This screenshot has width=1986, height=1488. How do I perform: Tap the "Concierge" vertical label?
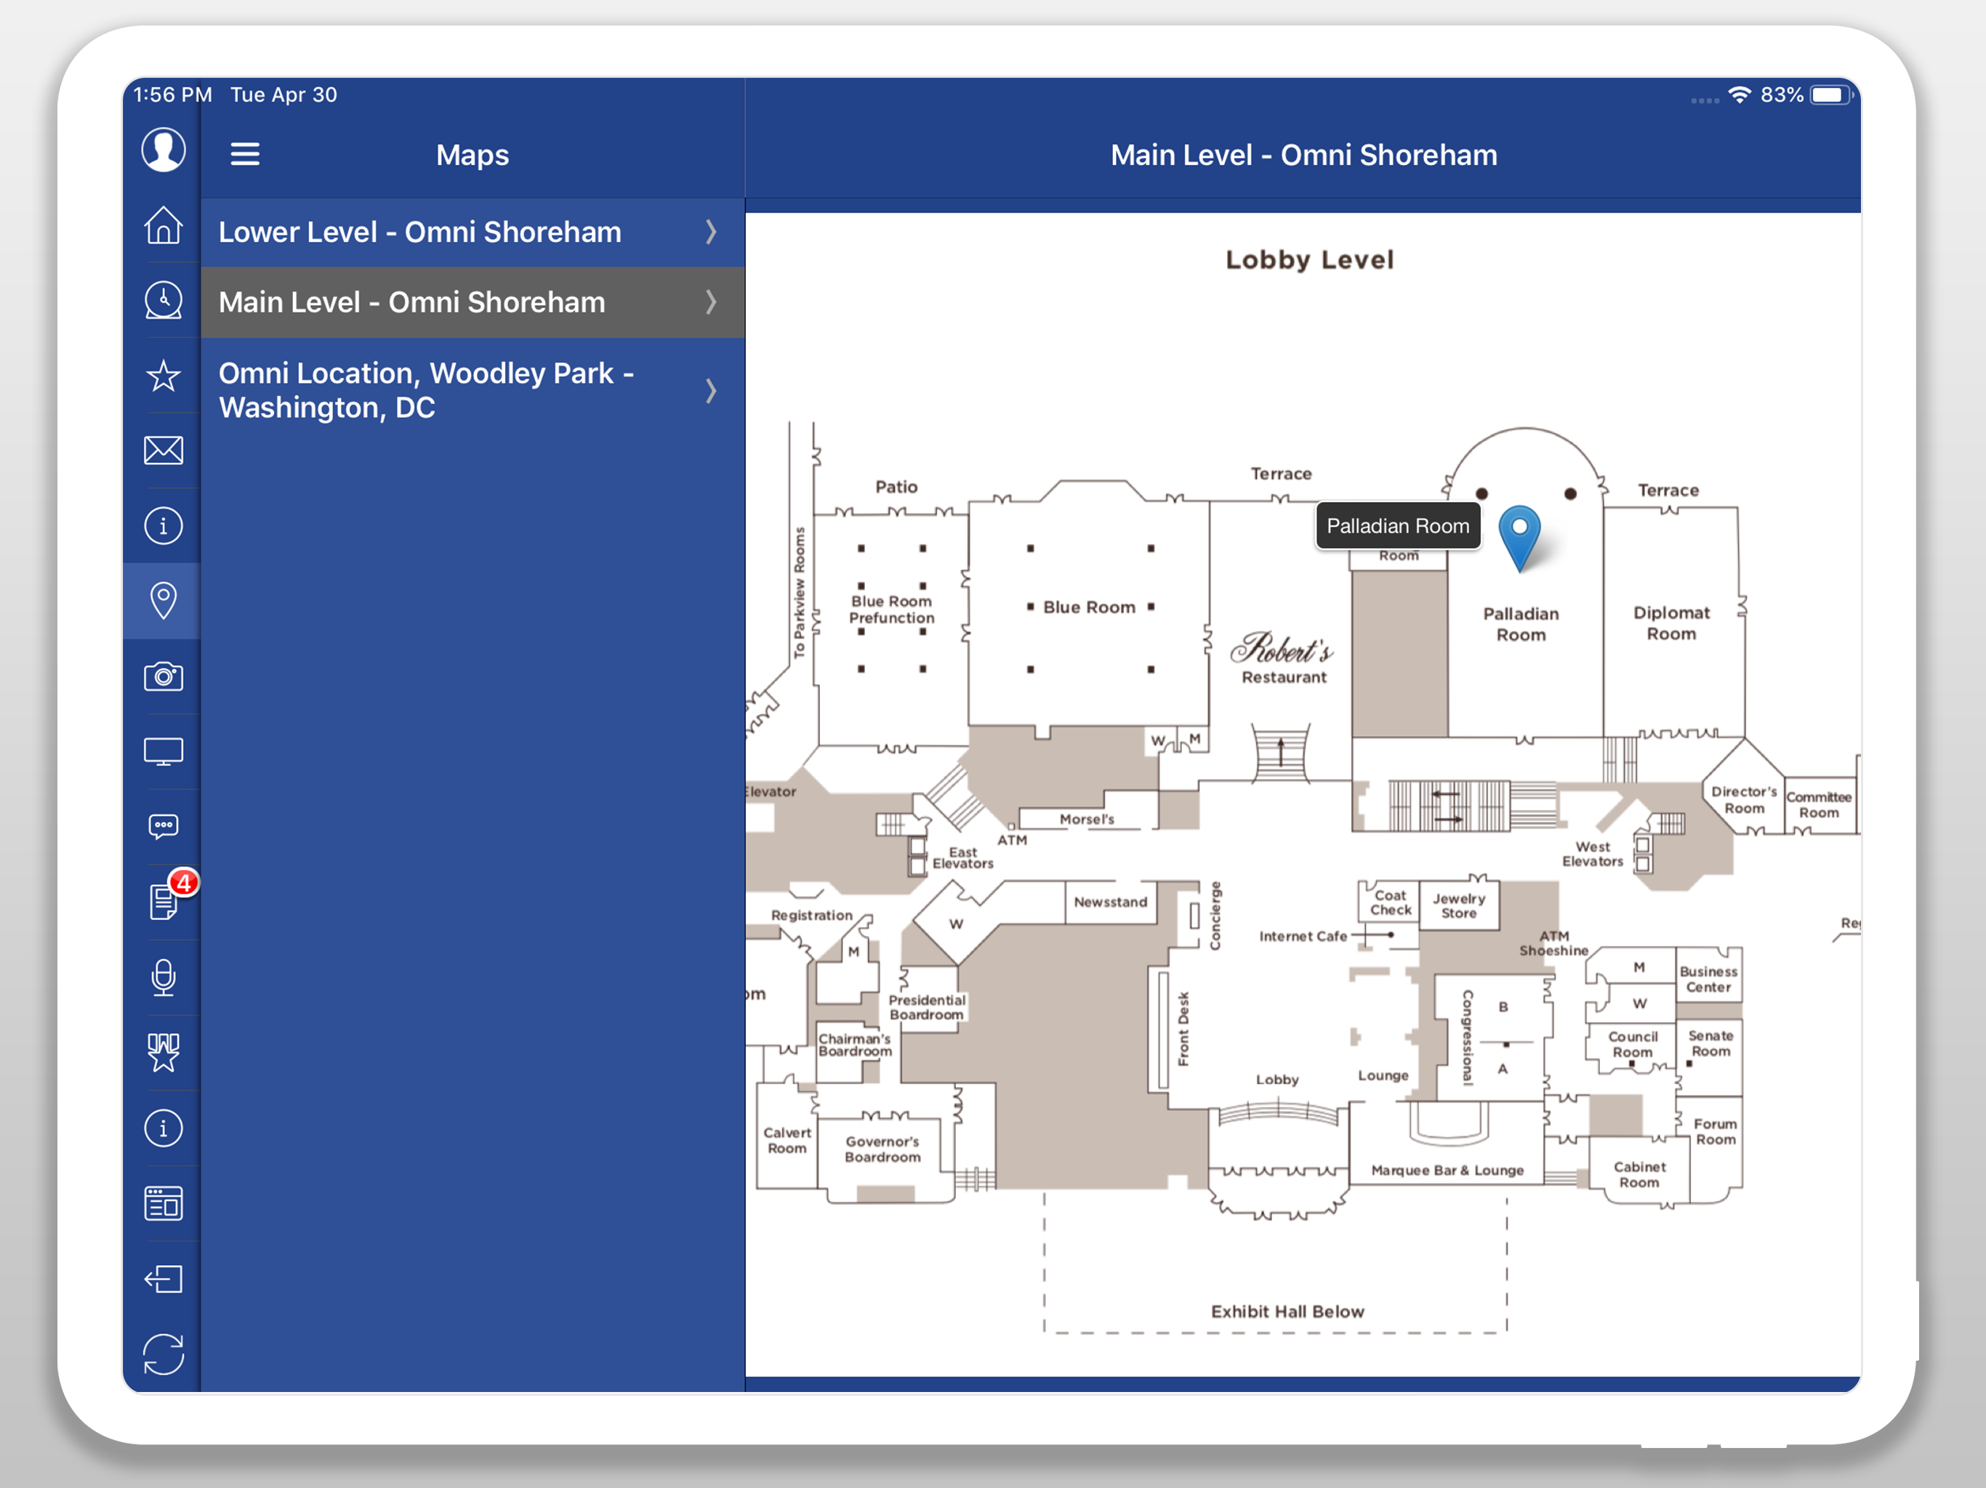(1215, 915)
